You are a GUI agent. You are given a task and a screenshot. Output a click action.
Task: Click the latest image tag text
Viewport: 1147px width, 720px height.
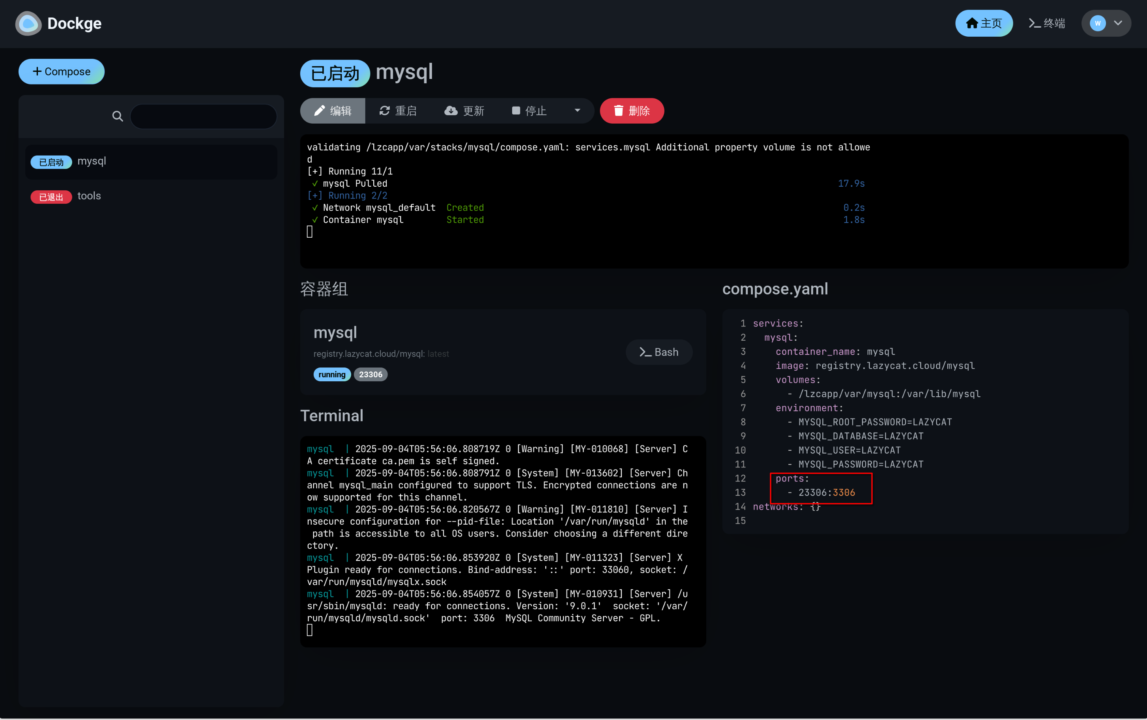(x=438, y=354)
